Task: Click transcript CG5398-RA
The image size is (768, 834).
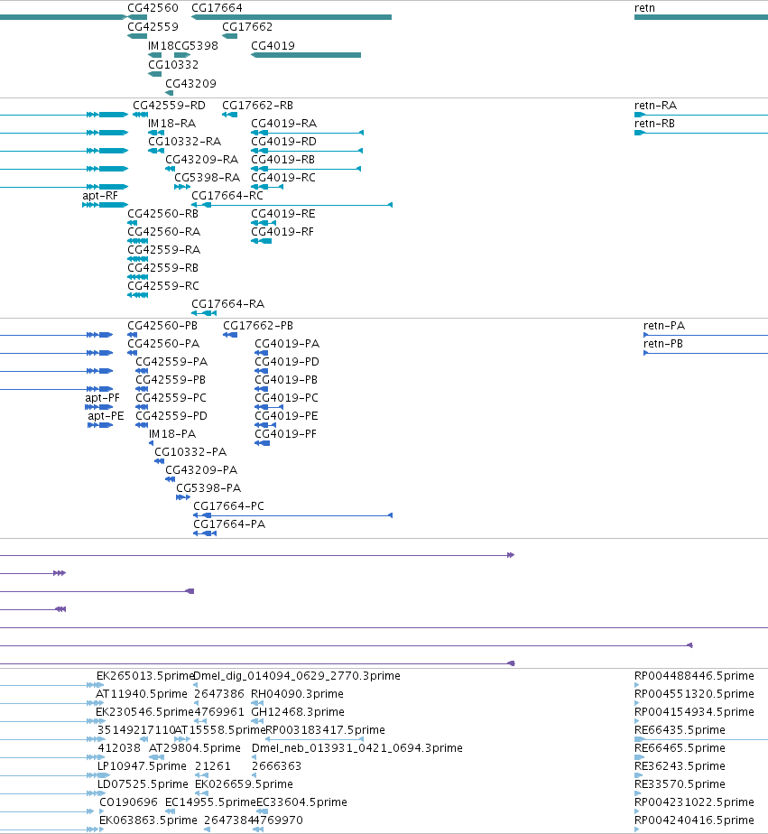Action: tap(208, 178)
